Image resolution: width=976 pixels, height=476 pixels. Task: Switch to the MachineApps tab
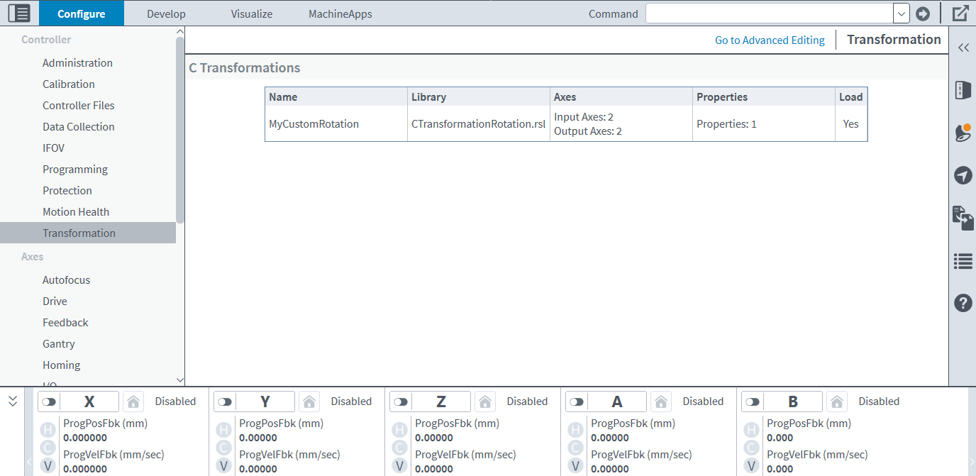340,13
